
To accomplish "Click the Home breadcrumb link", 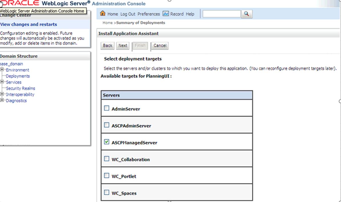I will [108, 23].
